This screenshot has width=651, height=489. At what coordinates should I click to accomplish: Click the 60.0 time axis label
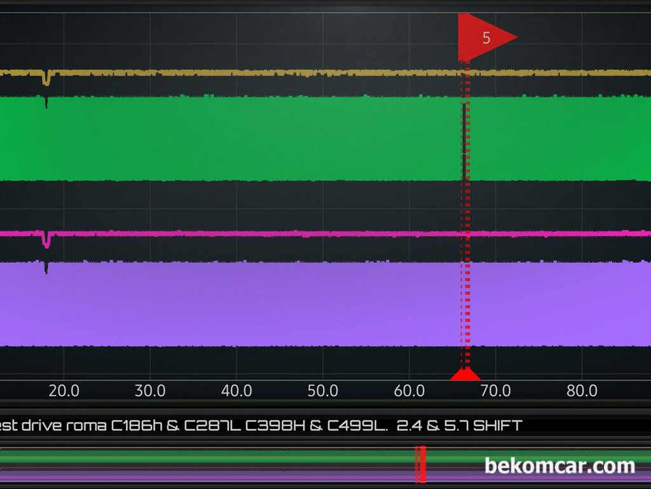click(409, 391)
